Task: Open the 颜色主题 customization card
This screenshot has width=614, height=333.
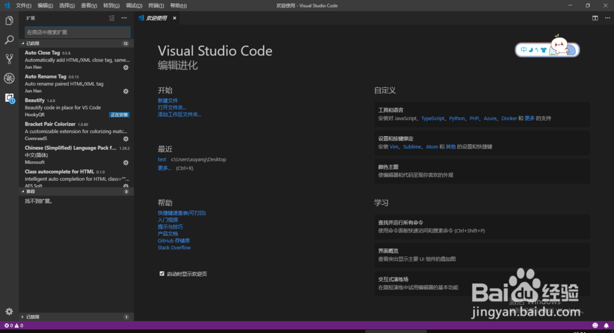Action: pyautogui.click(x=481, y=171)
